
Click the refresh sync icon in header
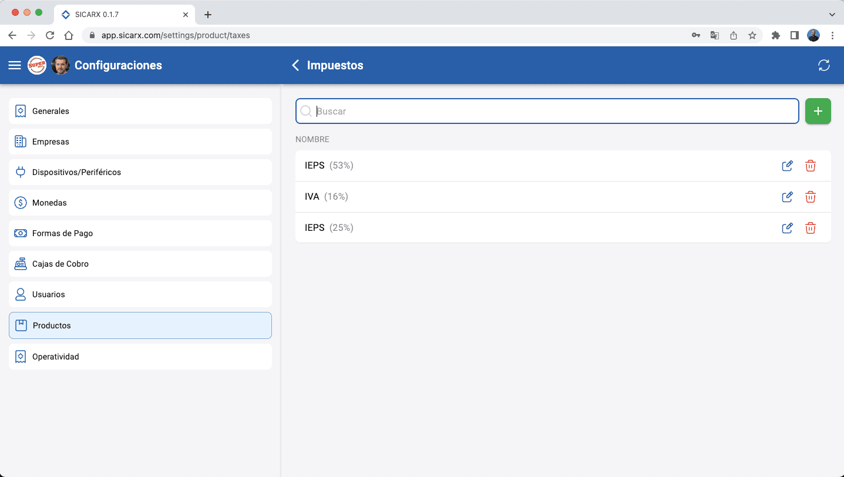pyautogui.click(x=823, y=65)
